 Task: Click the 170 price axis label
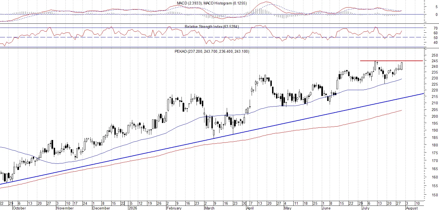[x=435, y=161]
